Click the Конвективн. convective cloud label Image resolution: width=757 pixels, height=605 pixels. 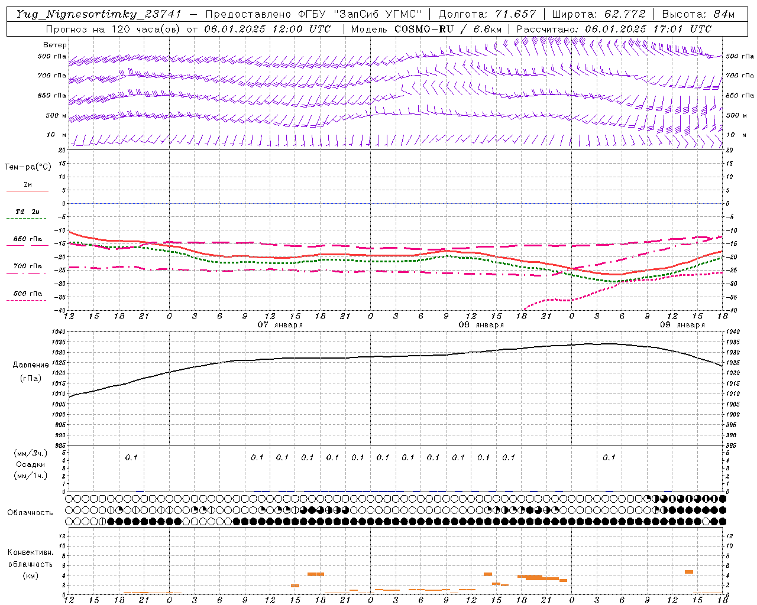click(30, 552)
